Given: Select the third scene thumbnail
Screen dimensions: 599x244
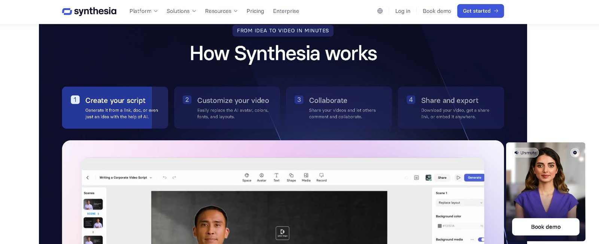Looking at the screenshot, I should tap(93, 240).
